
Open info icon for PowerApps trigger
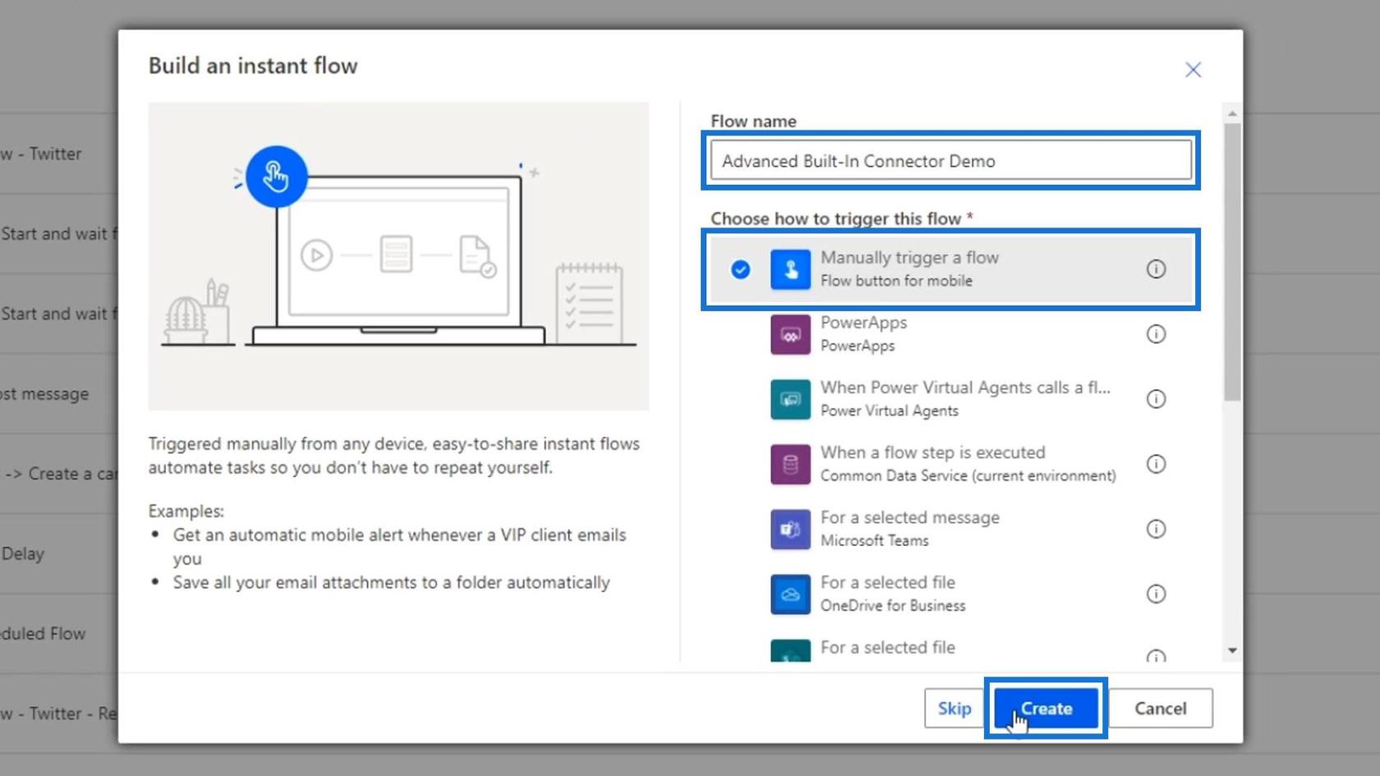point(1156,333)
